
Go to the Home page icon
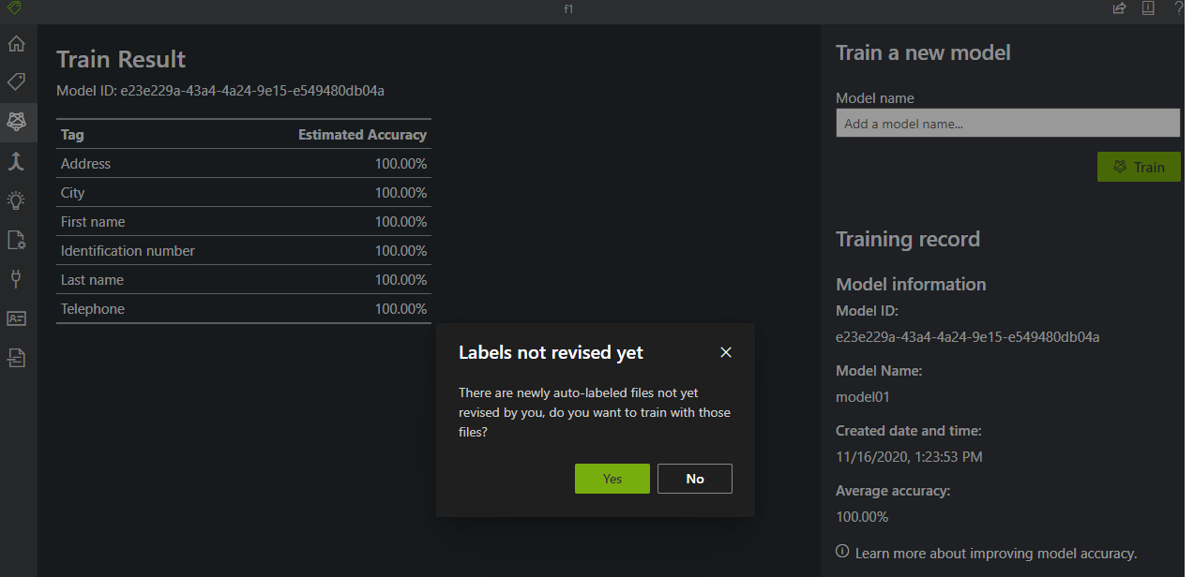tap(16, 44)
